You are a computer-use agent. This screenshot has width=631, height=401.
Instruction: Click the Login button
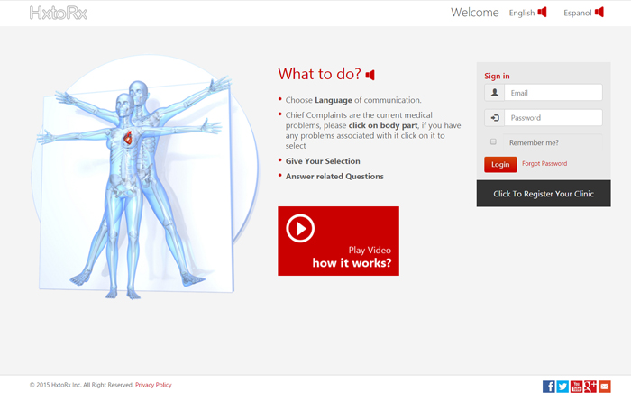(x=500, y=165)
